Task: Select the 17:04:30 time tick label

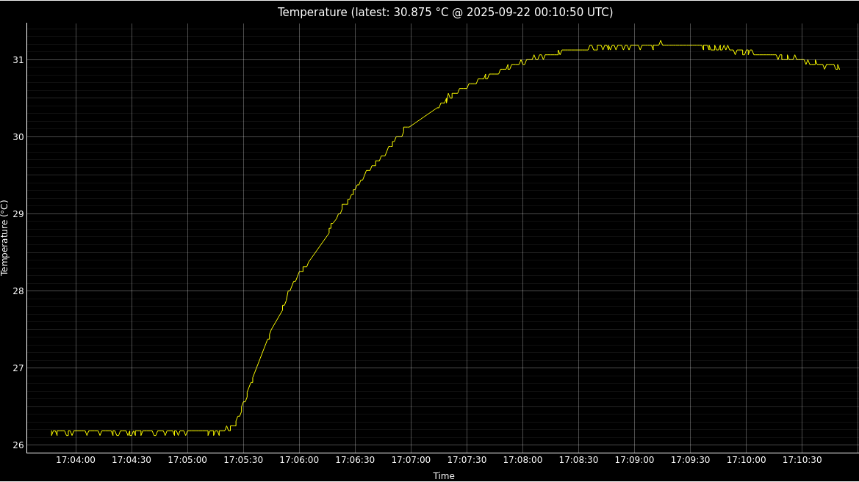Action: pos(132,460)
